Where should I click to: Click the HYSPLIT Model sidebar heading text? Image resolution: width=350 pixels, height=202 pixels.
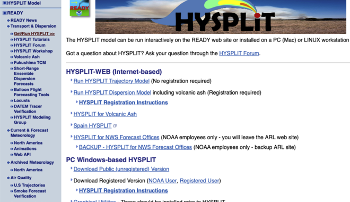[24, 3]
